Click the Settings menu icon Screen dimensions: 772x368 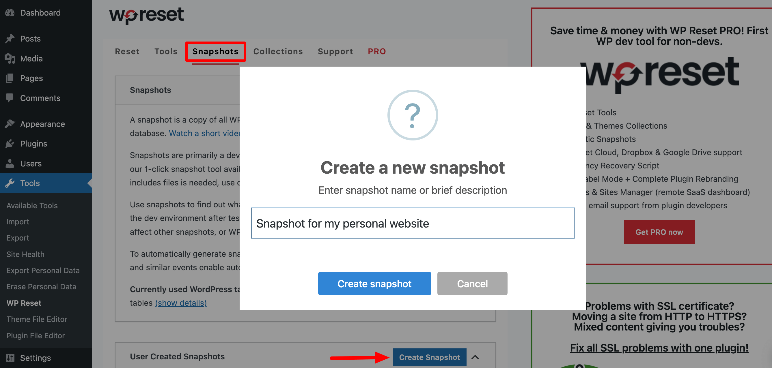click(10, 359)
